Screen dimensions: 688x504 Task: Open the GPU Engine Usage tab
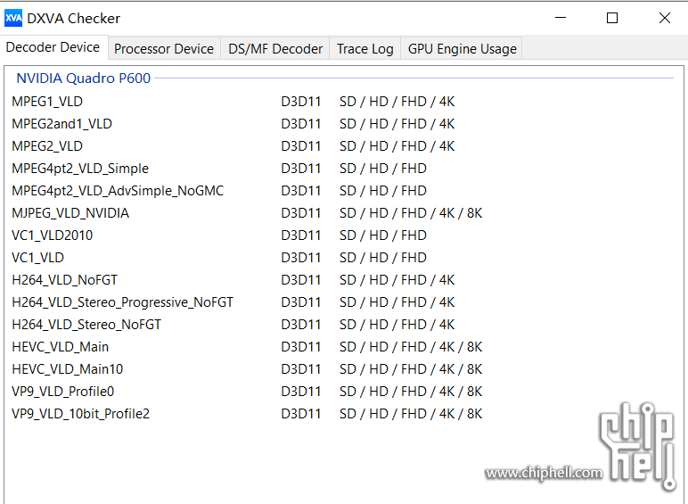coord(462,49)
